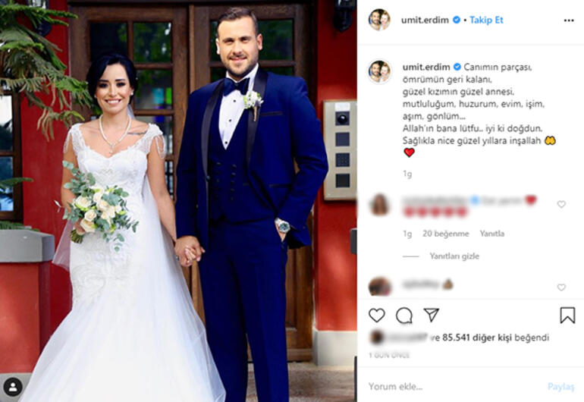584x402 pixels.
Task: Reply to the comment via Yanıtla
Action: pos(492,234)
